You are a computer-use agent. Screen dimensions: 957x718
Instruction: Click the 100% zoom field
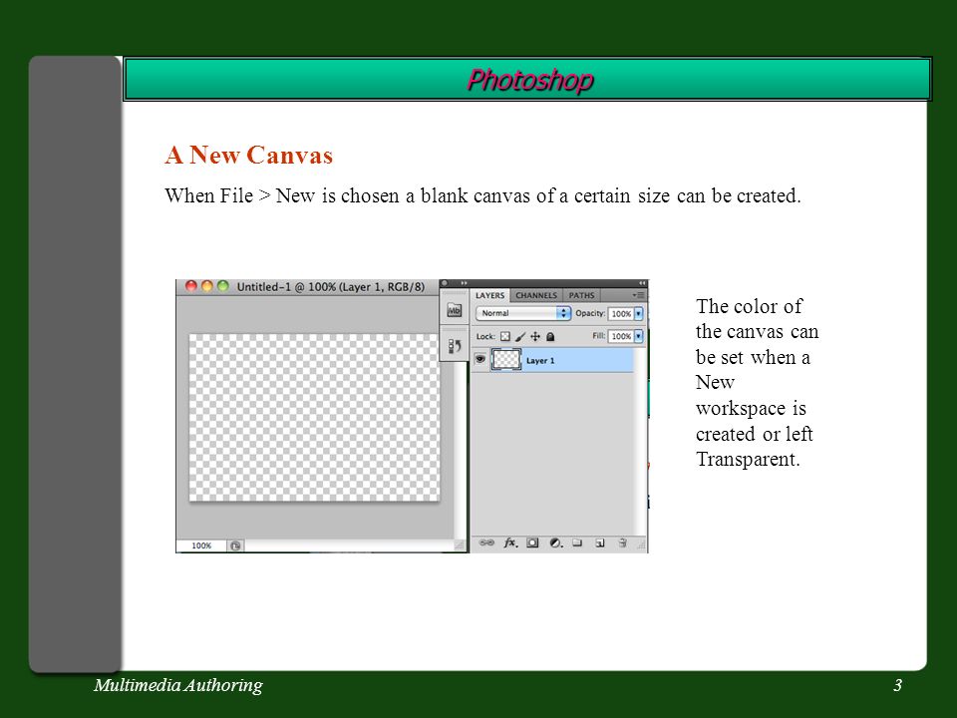(x=201, y=545)
